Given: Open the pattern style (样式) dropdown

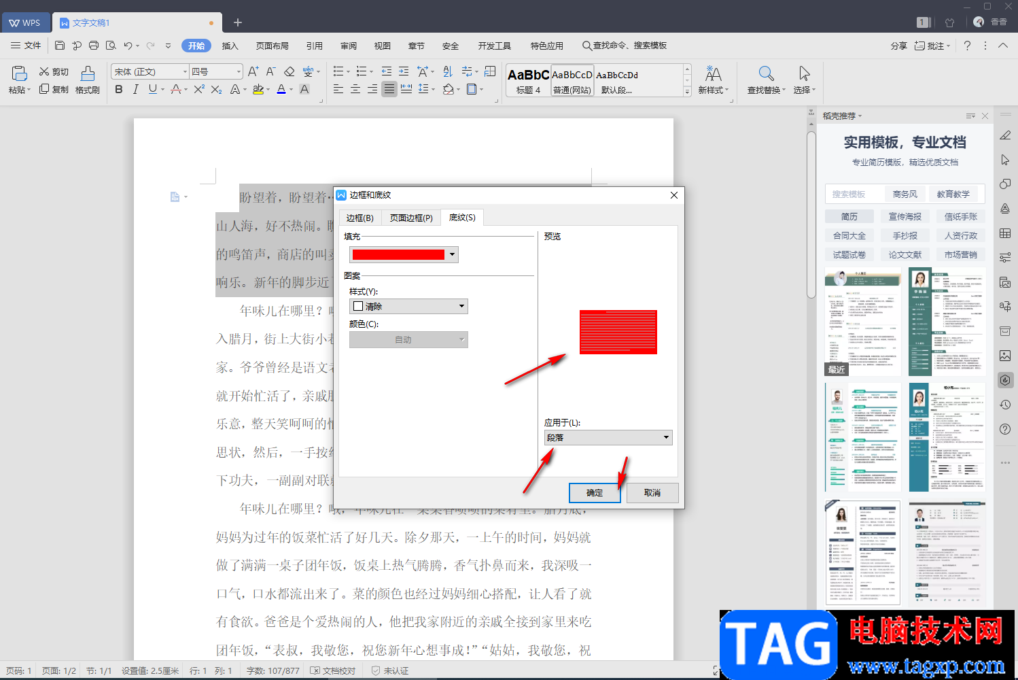Looking at the screenshot, I should tap(462, 306).
